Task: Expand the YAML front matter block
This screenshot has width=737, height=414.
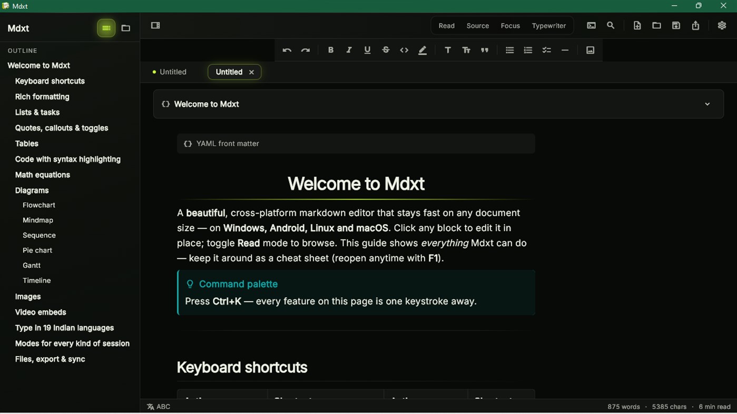Action: 356,144
